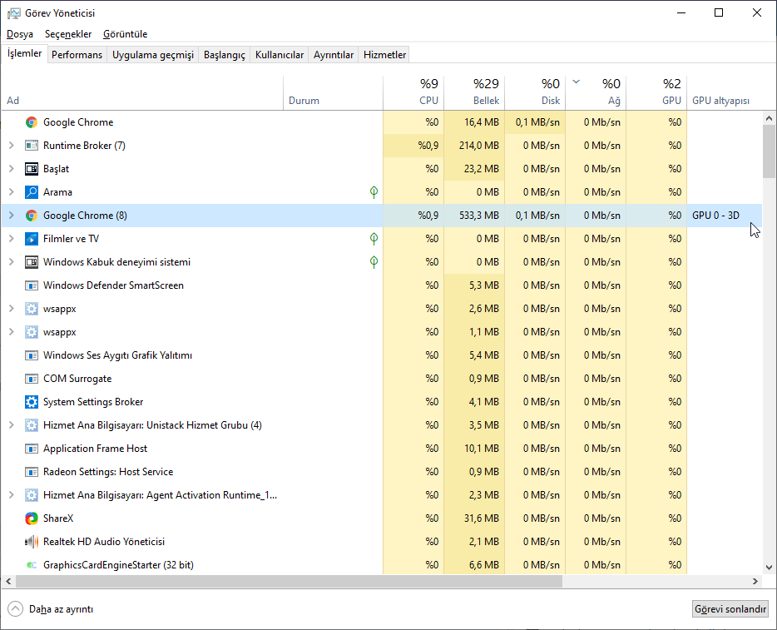Image resolution: width=777 pixels, height=630 pixels.
Task: Sort by the Disk column header
Action: 535,92
